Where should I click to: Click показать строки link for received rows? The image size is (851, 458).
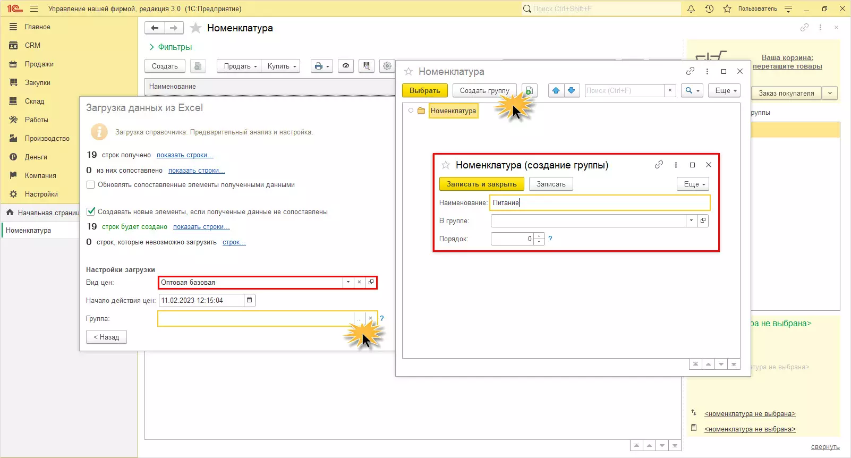[185, 155]
